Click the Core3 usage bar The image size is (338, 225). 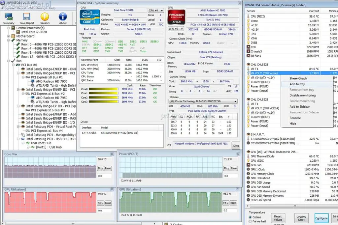[104, 102]
